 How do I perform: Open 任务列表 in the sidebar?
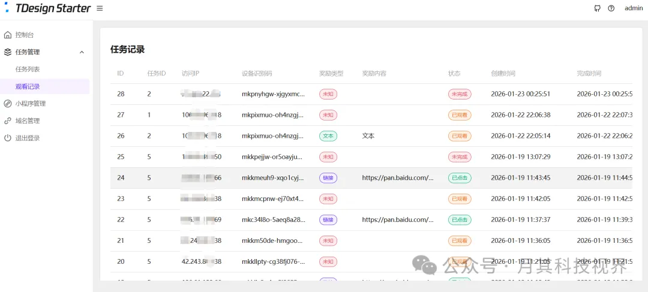(x=28, y=70)
